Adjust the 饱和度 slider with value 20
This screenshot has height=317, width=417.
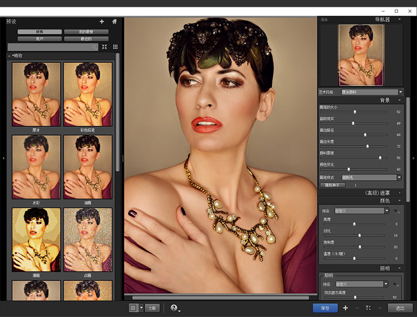point(360,247)
